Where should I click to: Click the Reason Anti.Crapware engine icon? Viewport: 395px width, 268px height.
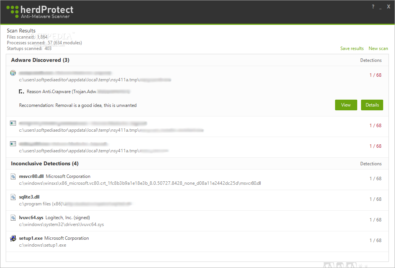tap(21, 92)
